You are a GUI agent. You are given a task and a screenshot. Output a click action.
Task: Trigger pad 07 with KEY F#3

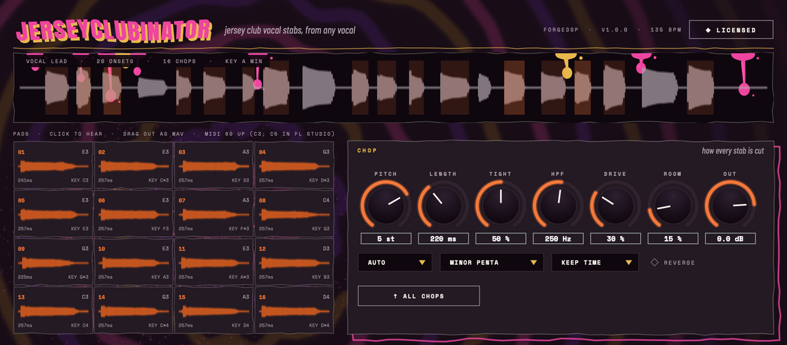[214, 213]
